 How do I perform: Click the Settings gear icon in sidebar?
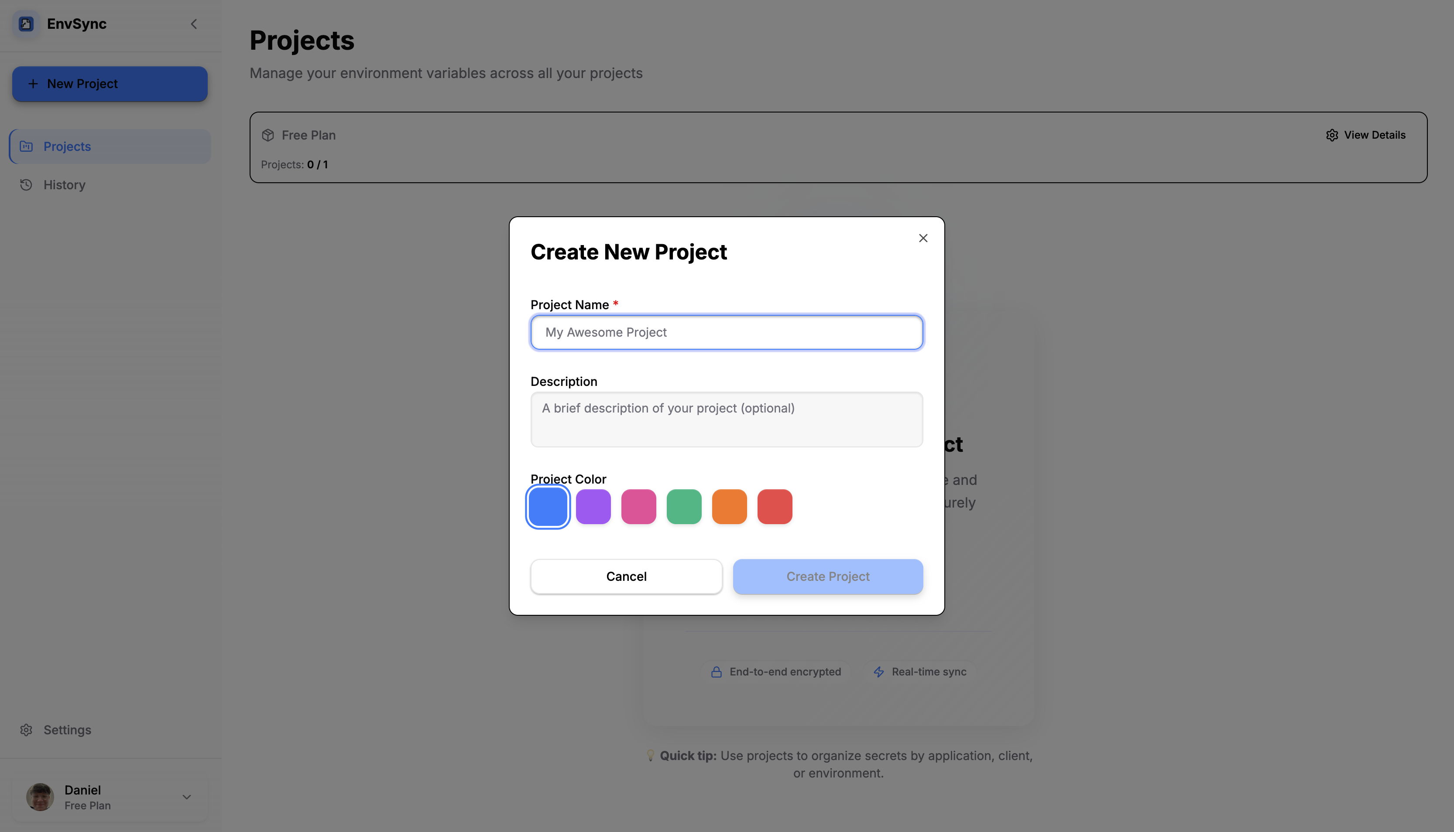pos(26,730)
